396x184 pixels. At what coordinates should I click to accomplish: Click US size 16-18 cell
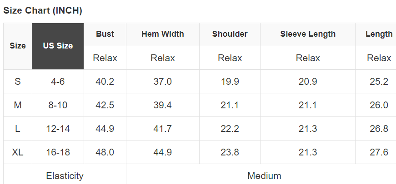tap(58, 152)
